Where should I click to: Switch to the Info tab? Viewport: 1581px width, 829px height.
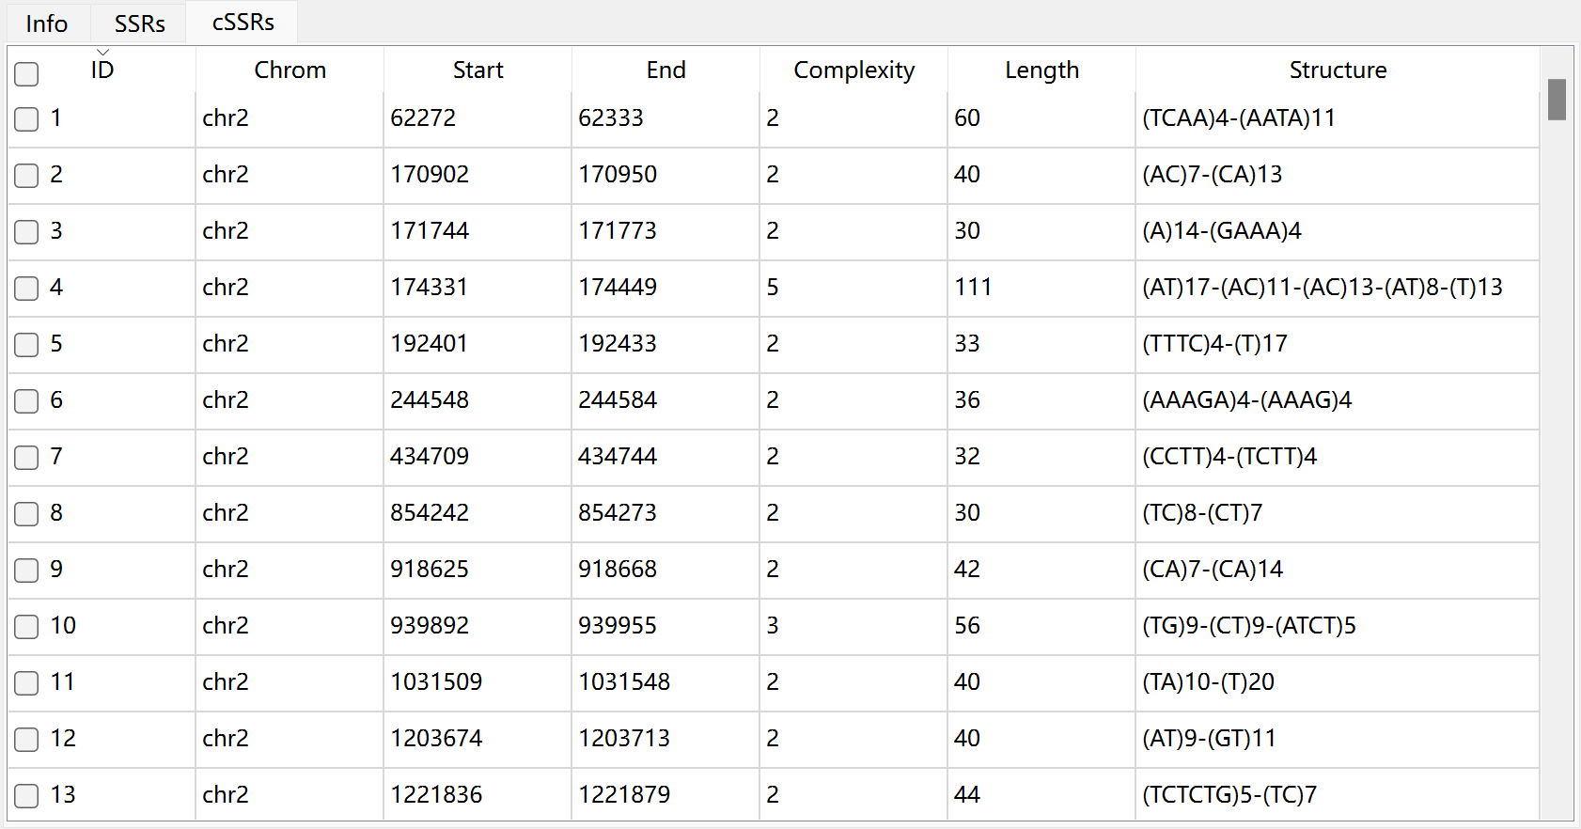(x=46, y=23)
